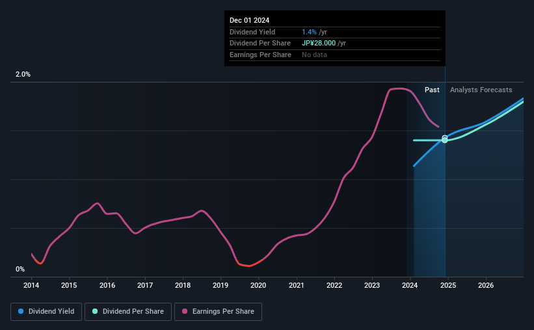Click the 2017 x-axis label

pyautogui.click(x=145, y=285)
